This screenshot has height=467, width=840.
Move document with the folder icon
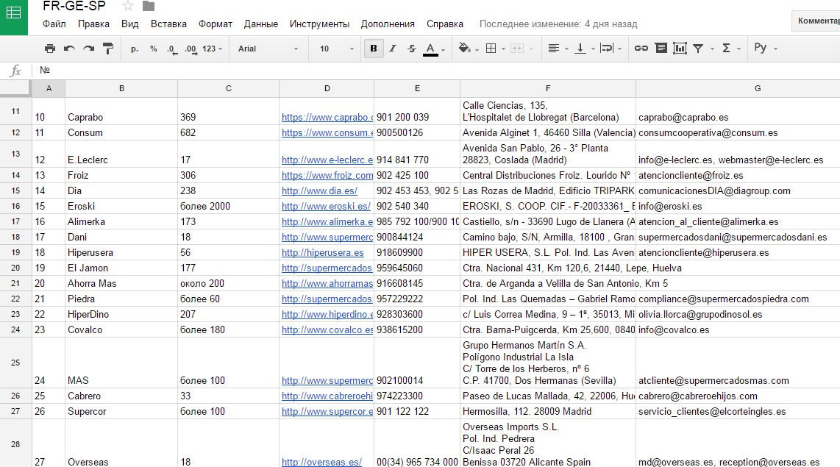point(149,6)
